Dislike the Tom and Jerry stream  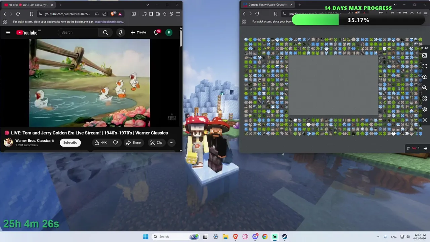tap(115, 143)
